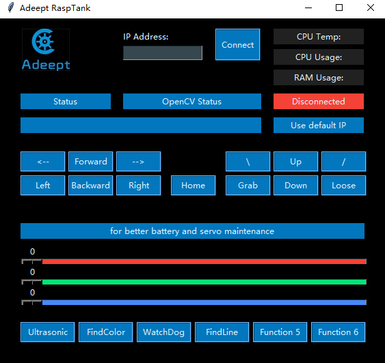Click Use default IP
385x363 pixels.
tap(319, 125)
